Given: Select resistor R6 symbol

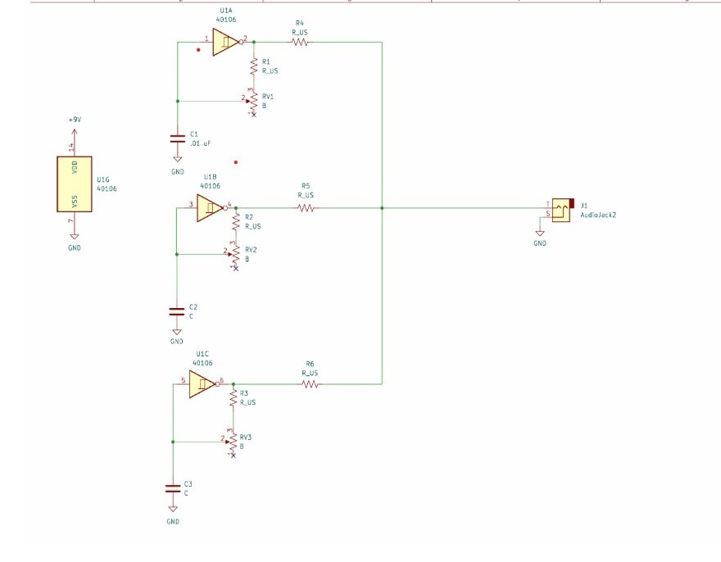Looking at the screenshot, I should click(309, 383).
